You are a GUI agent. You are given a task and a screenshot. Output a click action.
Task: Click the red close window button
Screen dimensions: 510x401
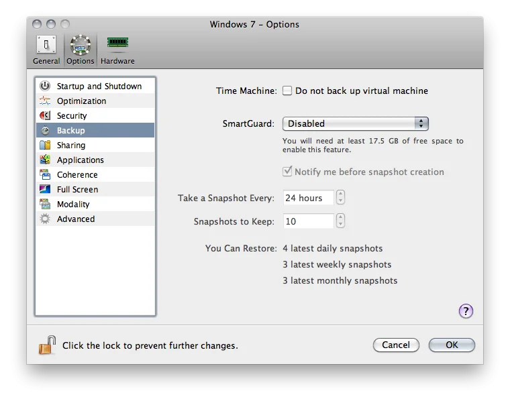pos(37,24)
